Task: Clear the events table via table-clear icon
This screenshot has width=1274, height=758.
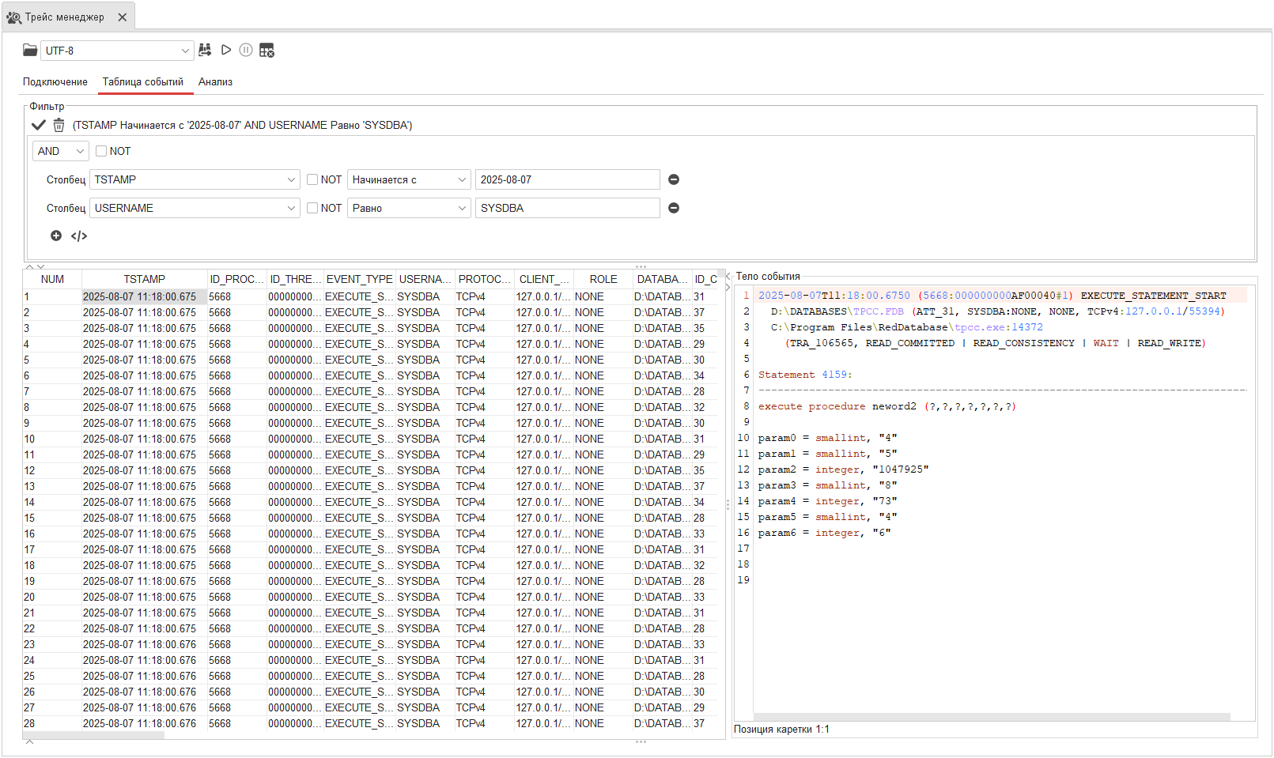Action: [267, 50]
